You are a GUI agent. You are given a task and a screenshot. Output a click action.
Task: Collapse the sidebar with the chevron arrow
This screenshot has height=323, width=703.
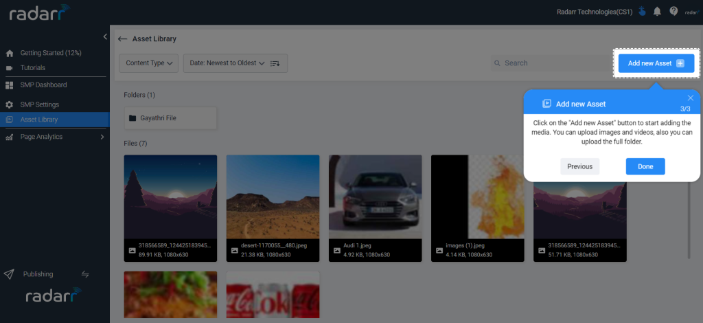[105, 37]
